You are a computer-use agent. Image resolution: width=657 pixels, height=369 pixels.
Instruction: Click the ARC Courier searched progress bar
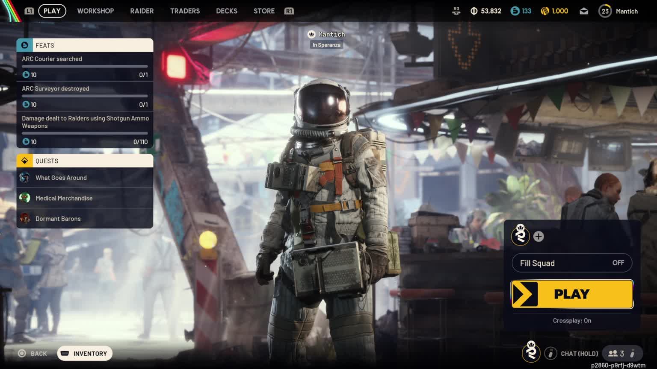click(85, 67)
